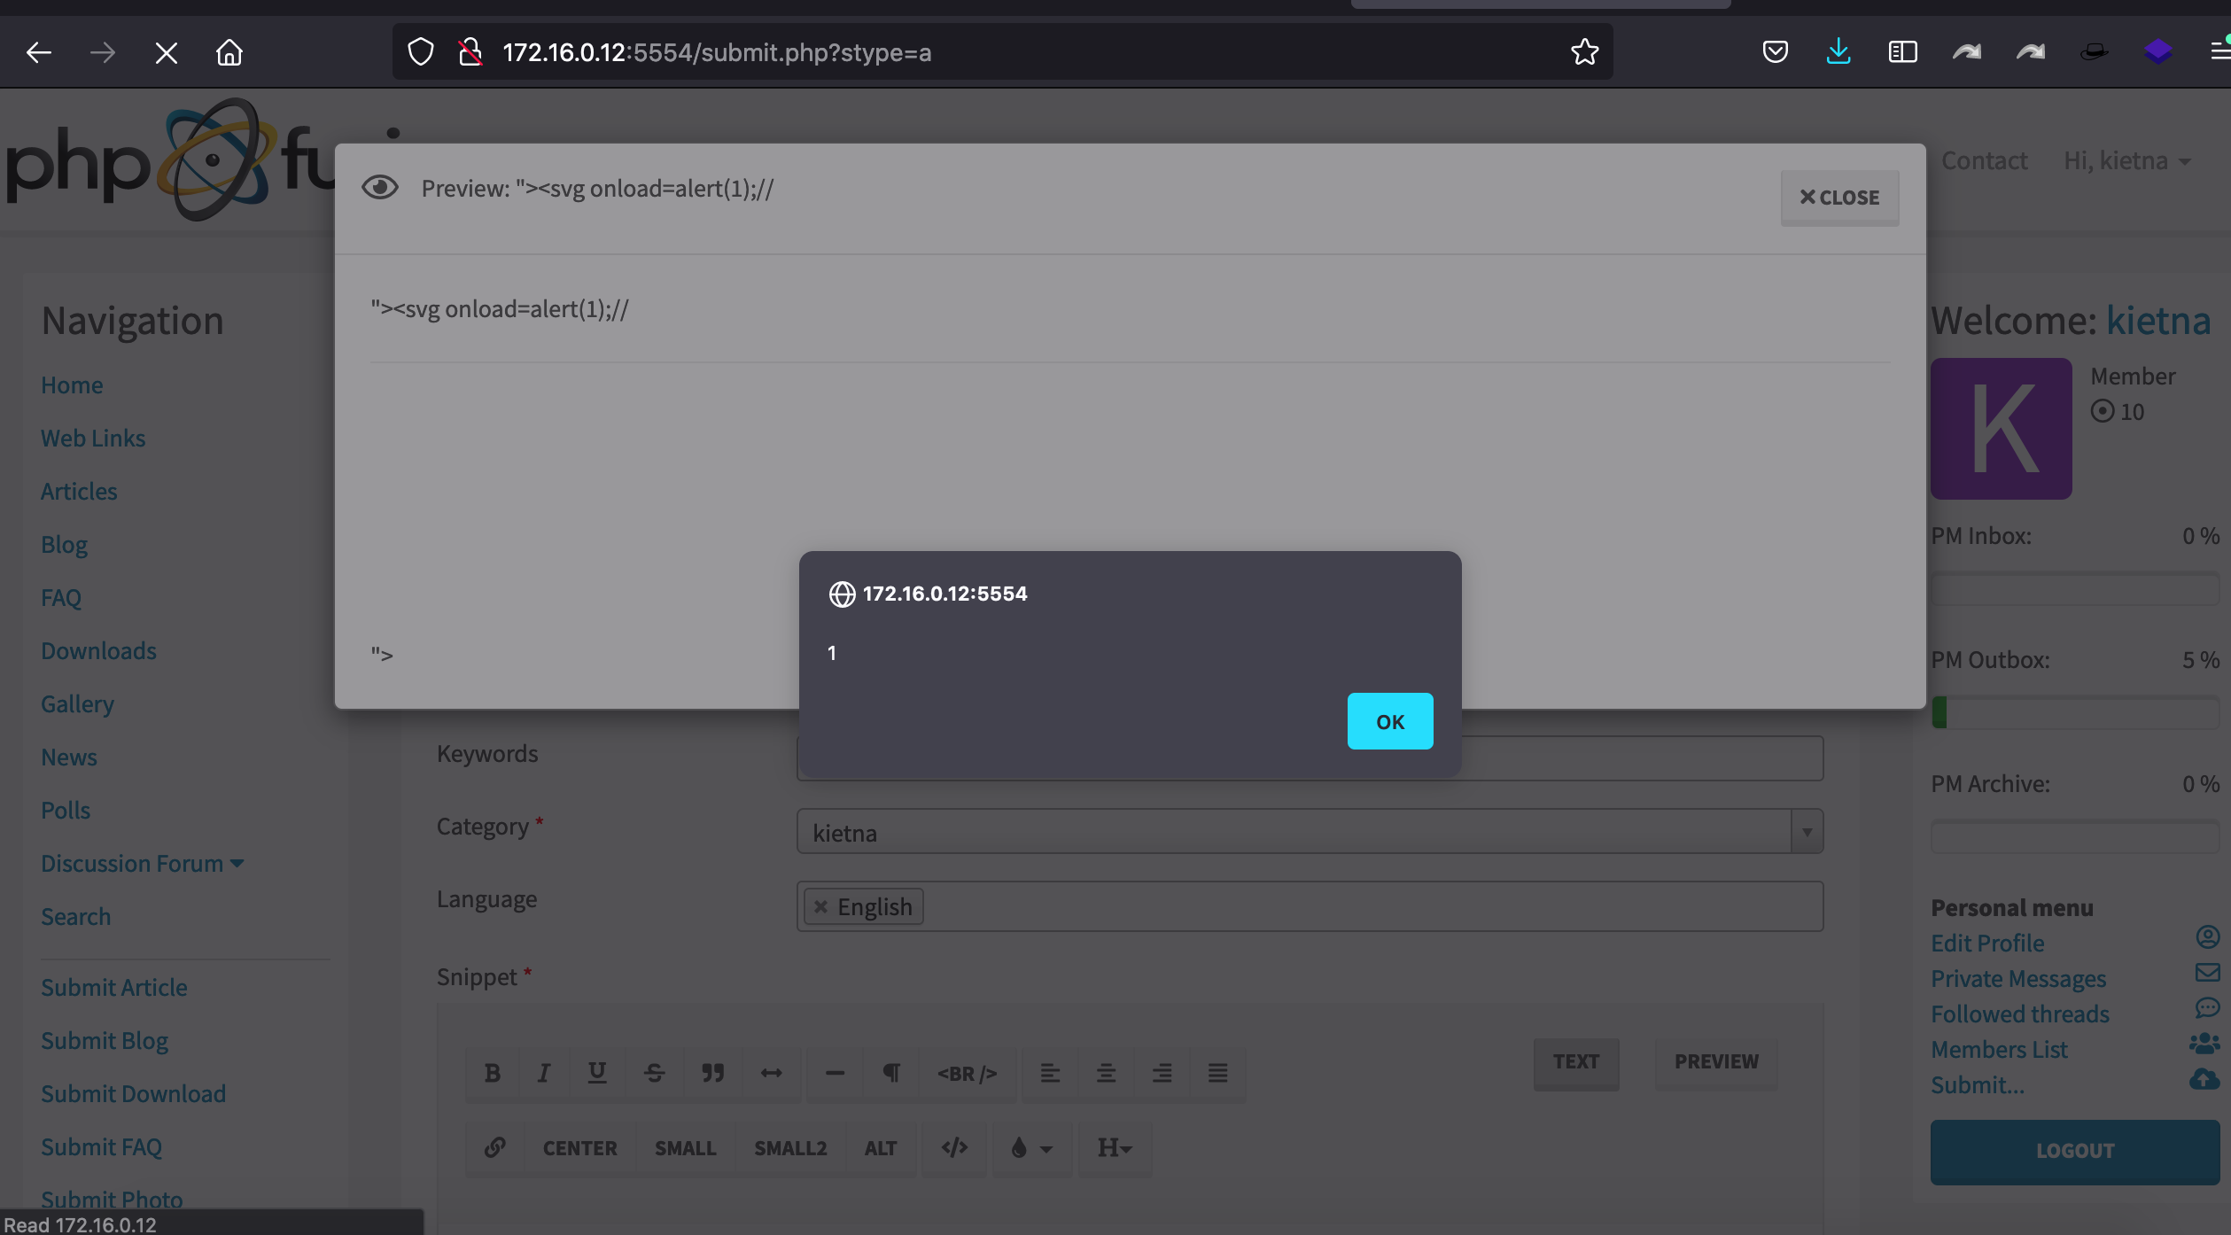
Task: Open the code </> formatting tool
Action: point(953,1147)
